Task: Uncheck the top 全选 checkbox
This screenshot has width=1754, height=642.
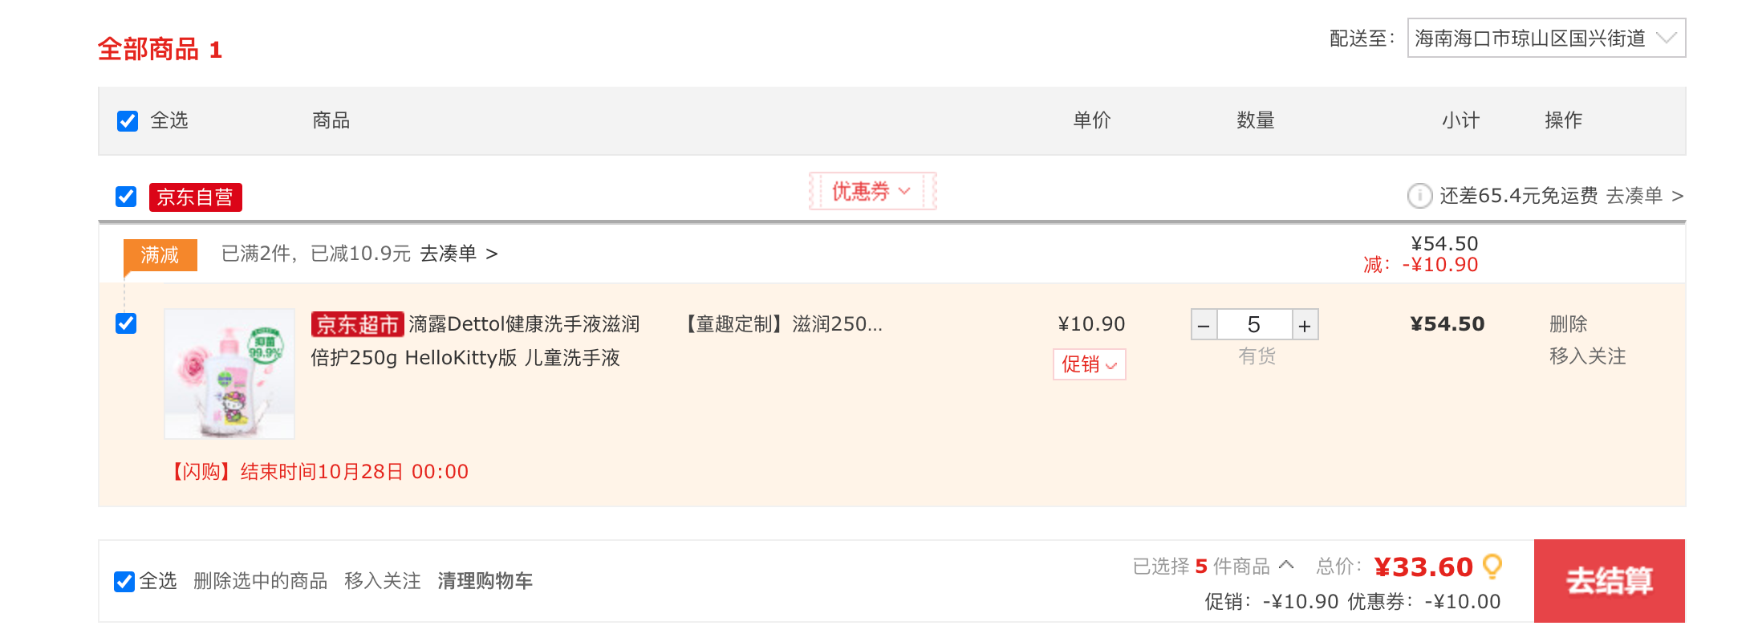Action: (128, 121)
